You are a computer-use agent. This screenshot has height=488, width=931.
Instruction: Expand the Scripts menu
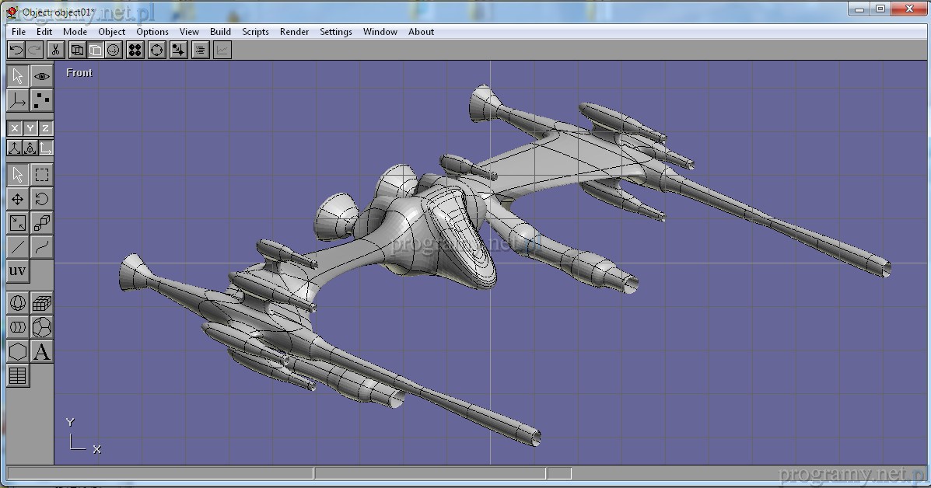coord(255,32)
